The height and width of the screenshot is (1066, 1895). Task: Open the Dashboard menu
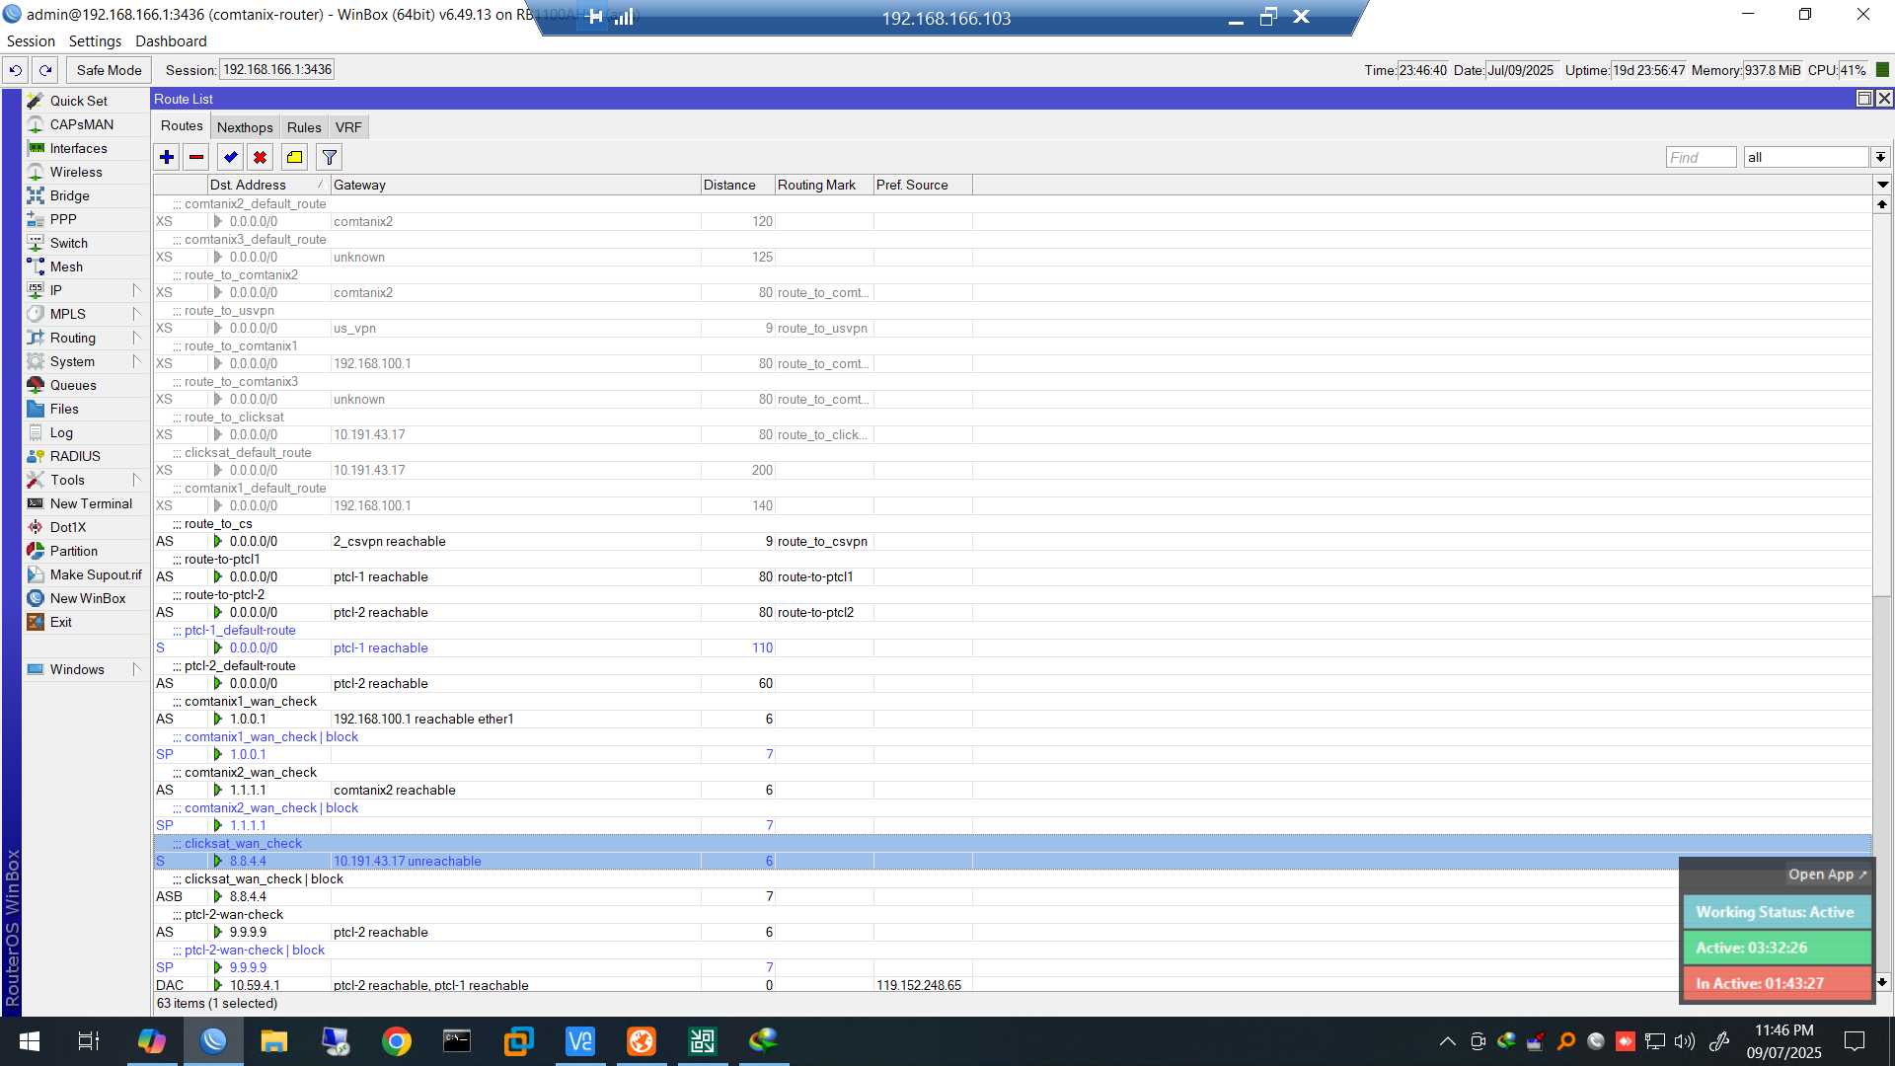pos(171,41)
